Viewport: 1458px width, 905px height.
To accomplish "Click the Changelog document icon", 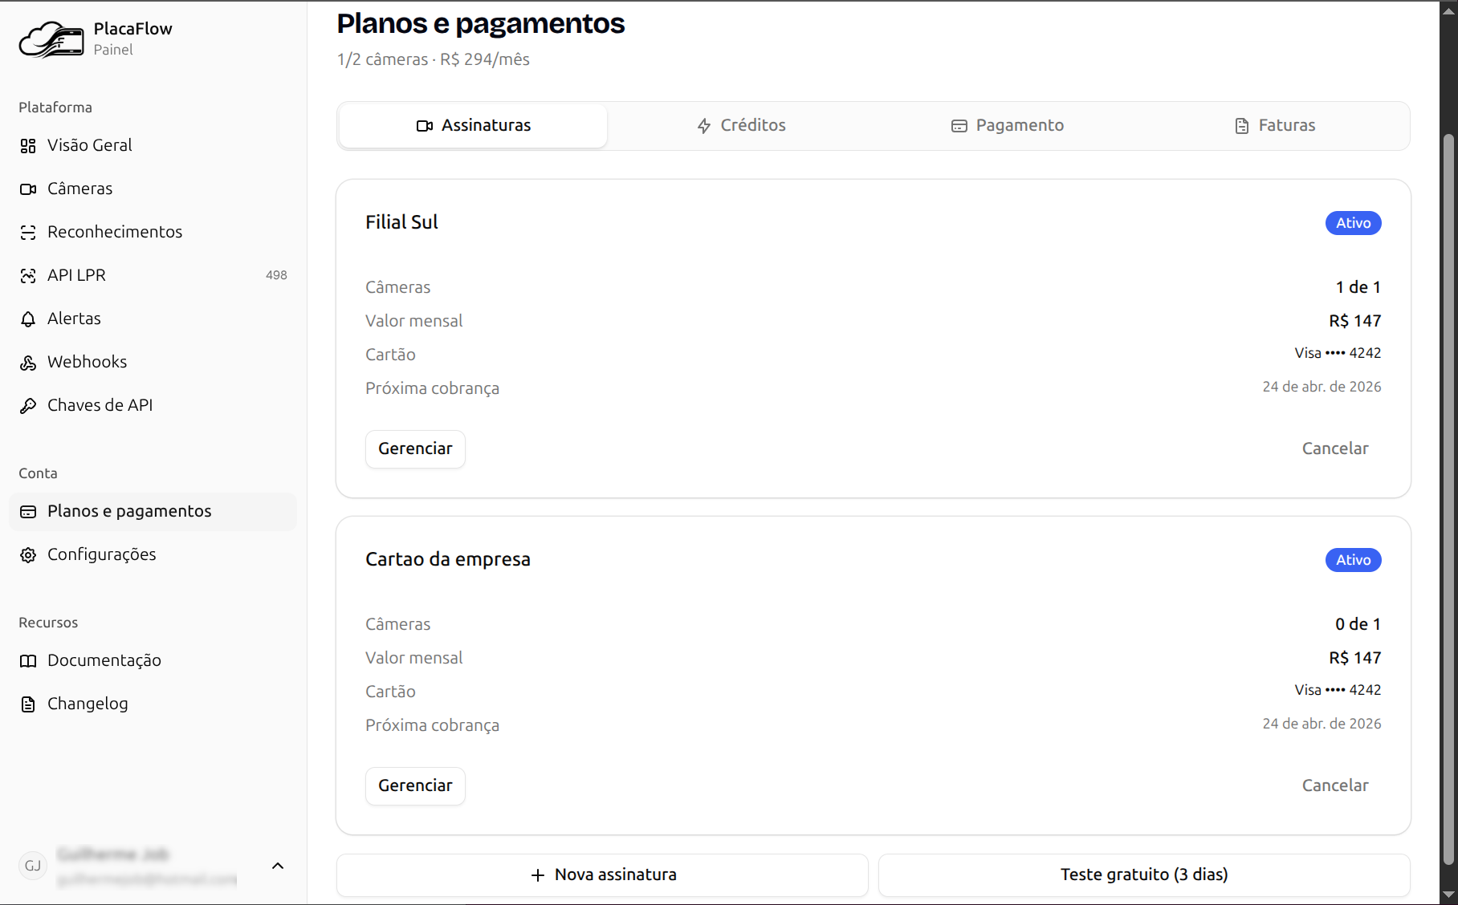I will click(x=28, y=704).
